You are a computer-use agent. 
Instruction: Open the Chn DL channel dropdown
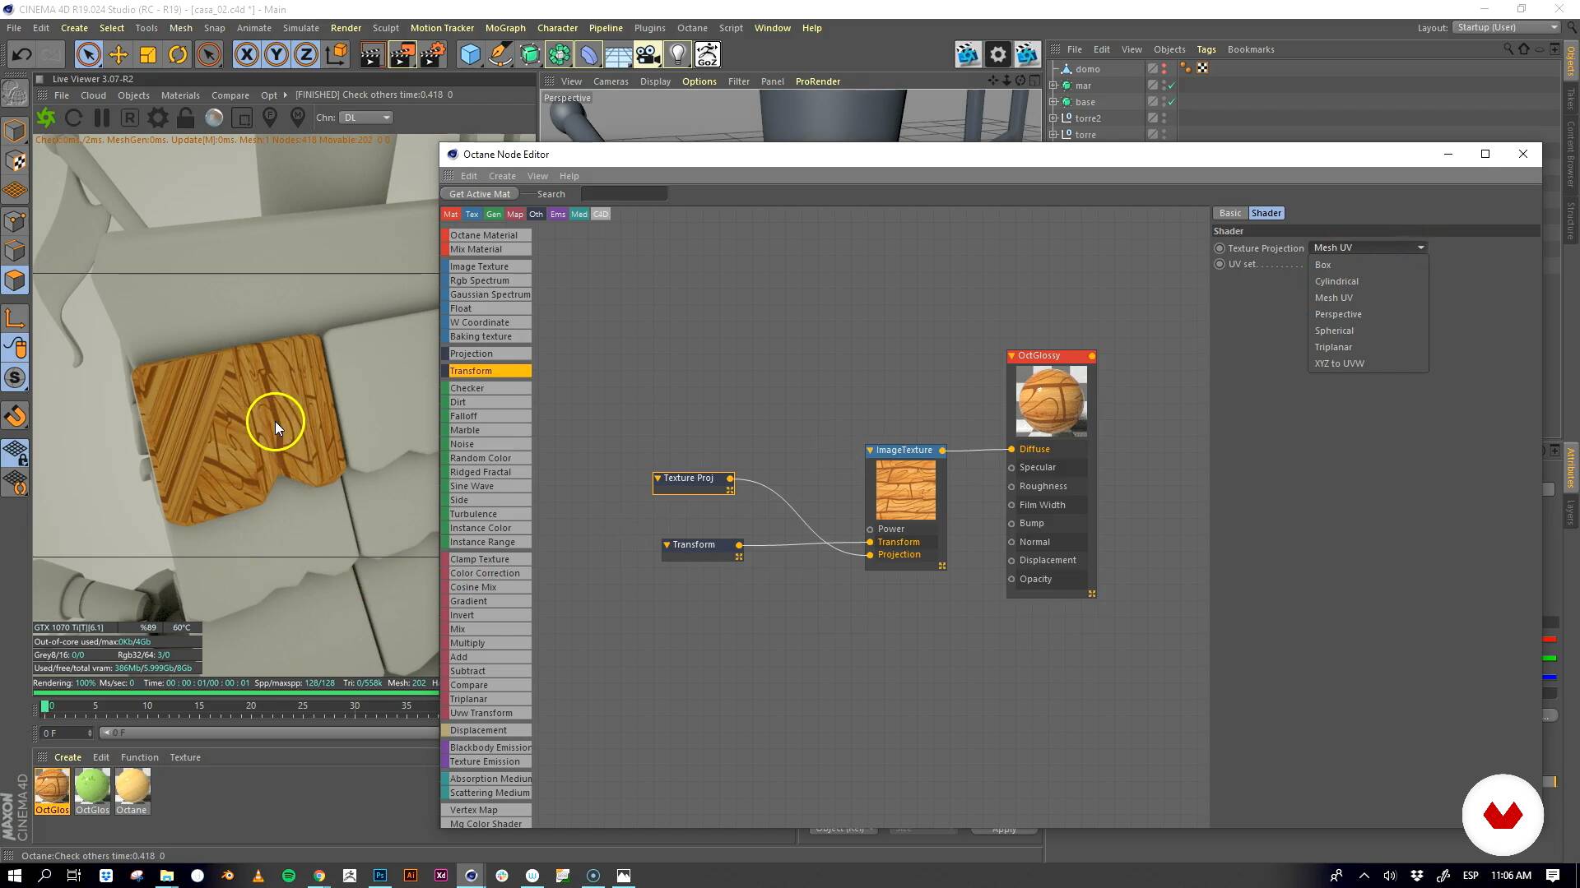(366, 118)
